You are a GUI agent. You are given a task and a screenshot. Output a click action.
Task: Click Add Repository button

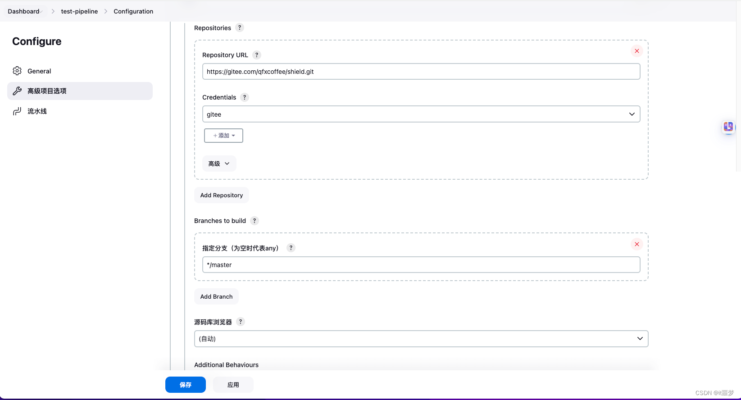coord(222,195)
